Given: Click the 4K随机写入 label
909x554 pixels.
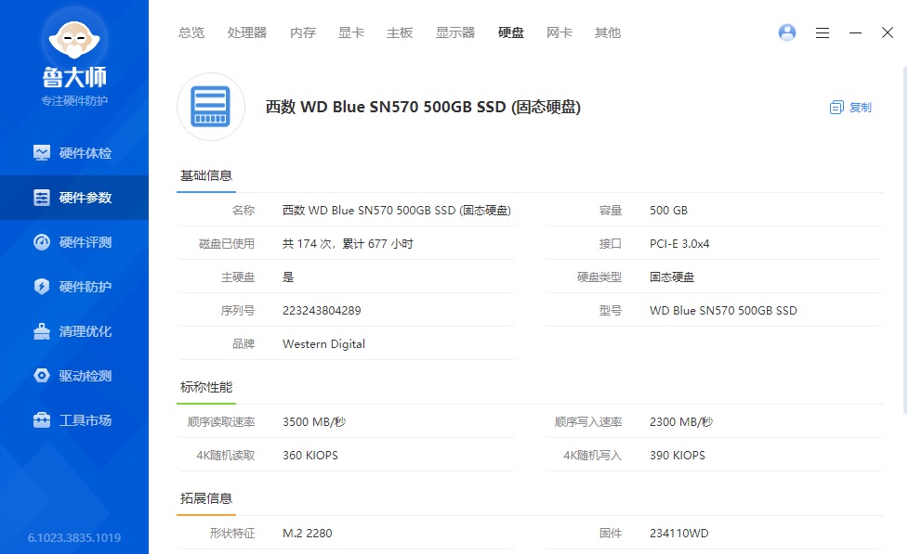Looking at the screenshot, I should click(x=592, y=456).
